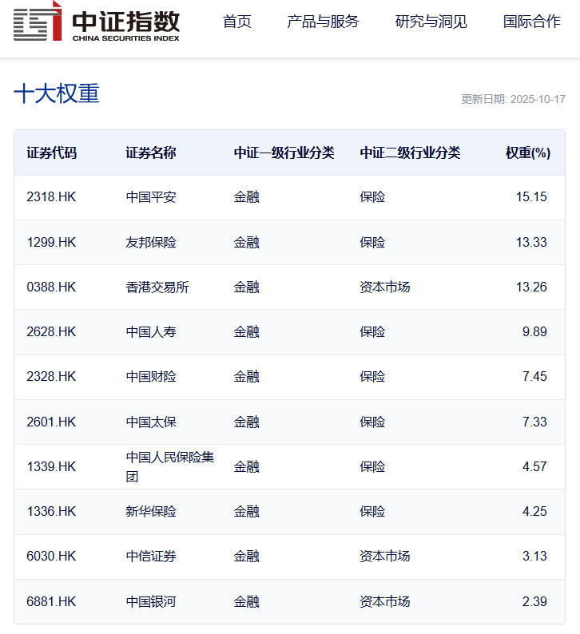Open the 首页 menu item
The image size is (580, 634).
tap(237, 22)
